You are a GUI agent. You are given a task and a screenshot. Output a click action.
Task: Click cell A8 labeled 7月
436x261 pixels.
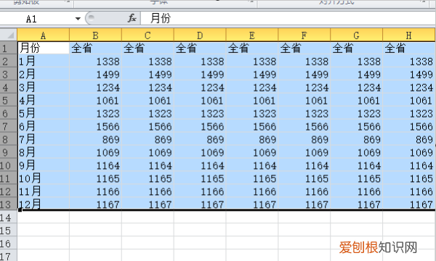(44, 139)
